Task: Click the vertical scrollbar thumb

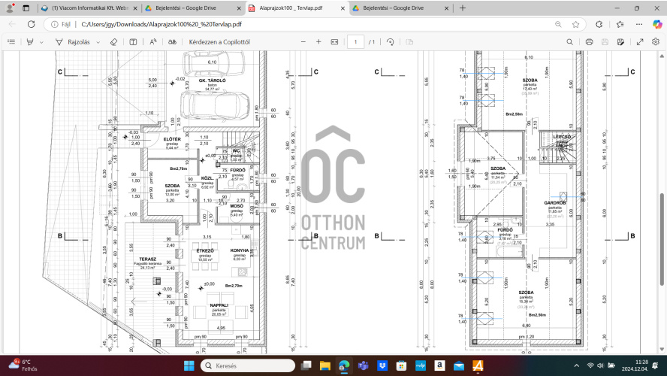Action: pyautogui.click(x=662, y=238)
